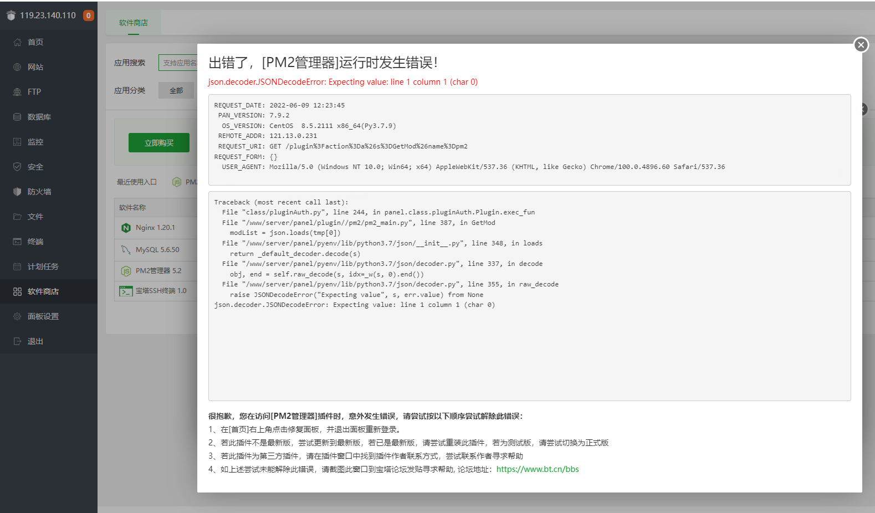Close the PM2 error dialog
875x513 pixels.
coord(861,45)
